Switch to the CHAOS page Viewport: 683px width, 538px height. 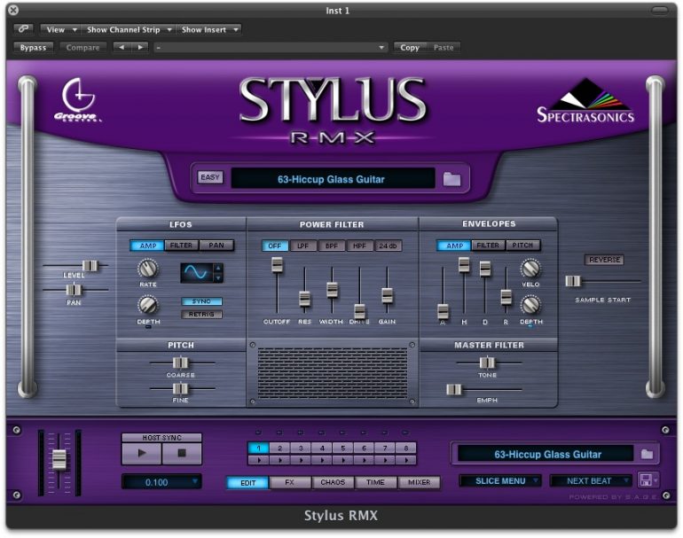coord(333,482)
